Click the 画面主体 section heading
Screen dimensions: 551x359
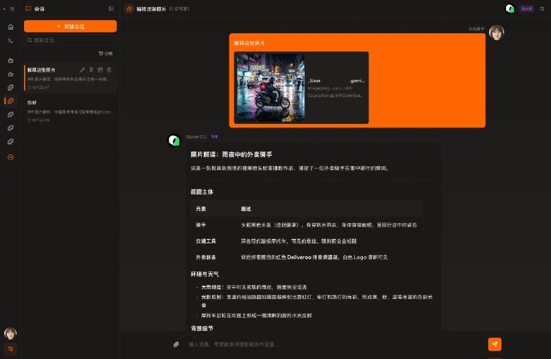(x=202, y=192)
